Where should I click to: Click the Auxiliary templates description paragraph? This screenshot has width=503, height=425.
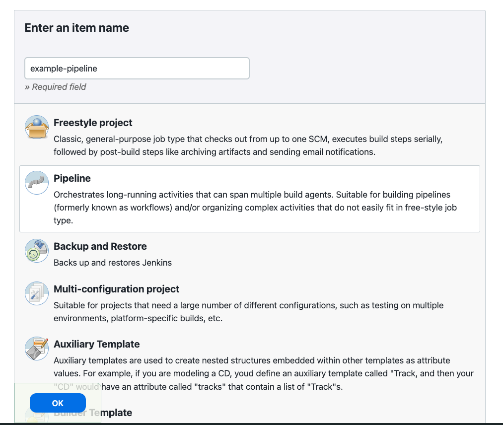click(x=263, y=373)
